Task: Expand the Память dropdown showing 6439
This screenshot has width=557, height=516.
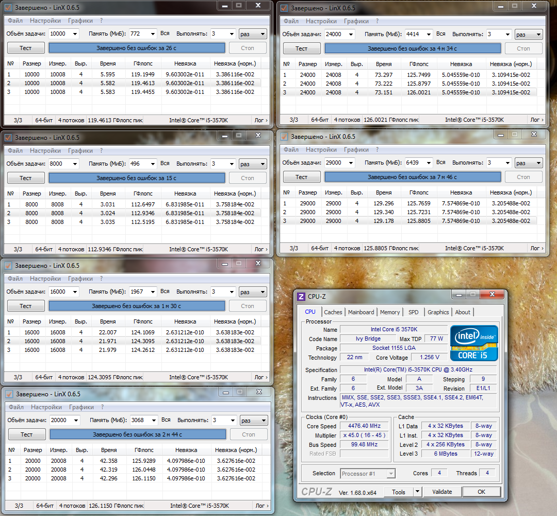Action: click(x=429, y=163)
